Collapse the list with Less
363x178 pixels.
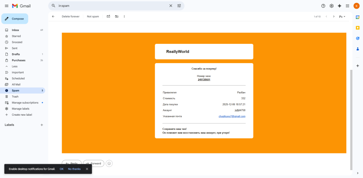pyautogui.click(x=23, y=66)
